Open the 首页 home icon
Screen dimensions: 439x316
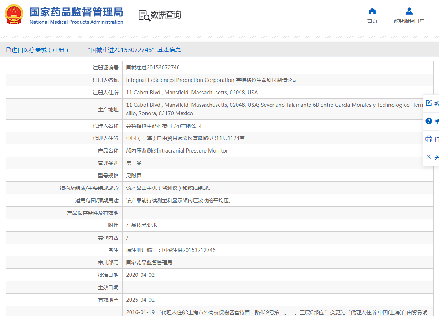tap(372, 11)
